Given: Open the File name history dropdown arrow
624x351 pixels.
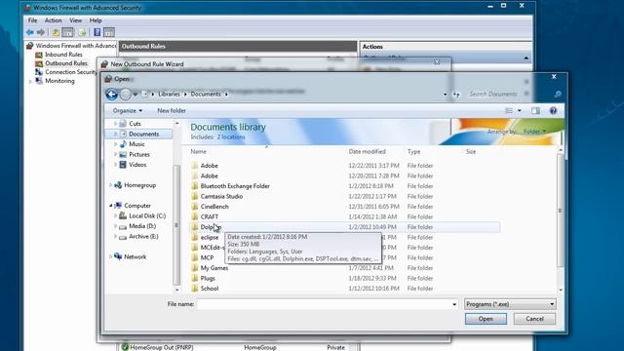Looking at the screenshot, I should pos(454,304).
